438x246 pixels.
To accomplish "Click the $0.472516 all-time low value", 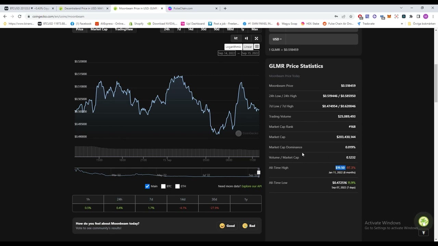I will pyautogui.click(x=339, y=183).
